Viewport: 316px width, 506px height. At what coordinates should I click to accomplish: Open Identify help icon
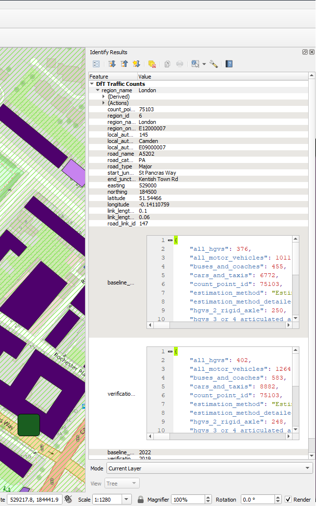(x=229, y=64)
